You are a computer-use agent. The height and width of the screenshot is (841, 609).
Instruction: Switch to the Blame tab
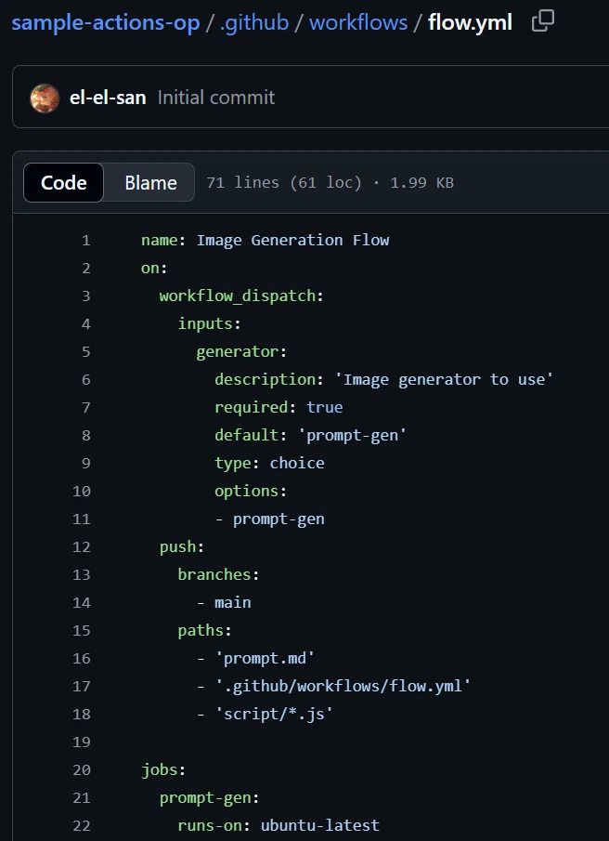tap(150, 183)
